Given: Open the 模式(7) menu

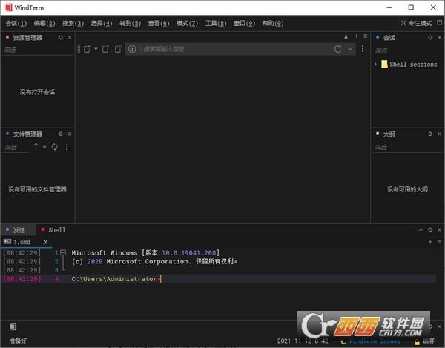Looking at the screenshot, I should [188, 23].
